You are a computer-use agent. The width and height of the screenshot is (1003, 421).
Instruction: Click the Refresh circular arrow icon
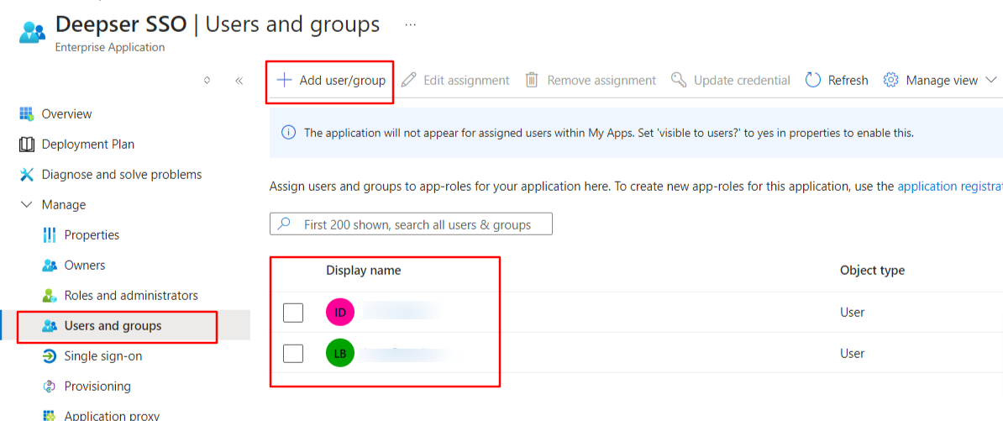coord(813,80)
